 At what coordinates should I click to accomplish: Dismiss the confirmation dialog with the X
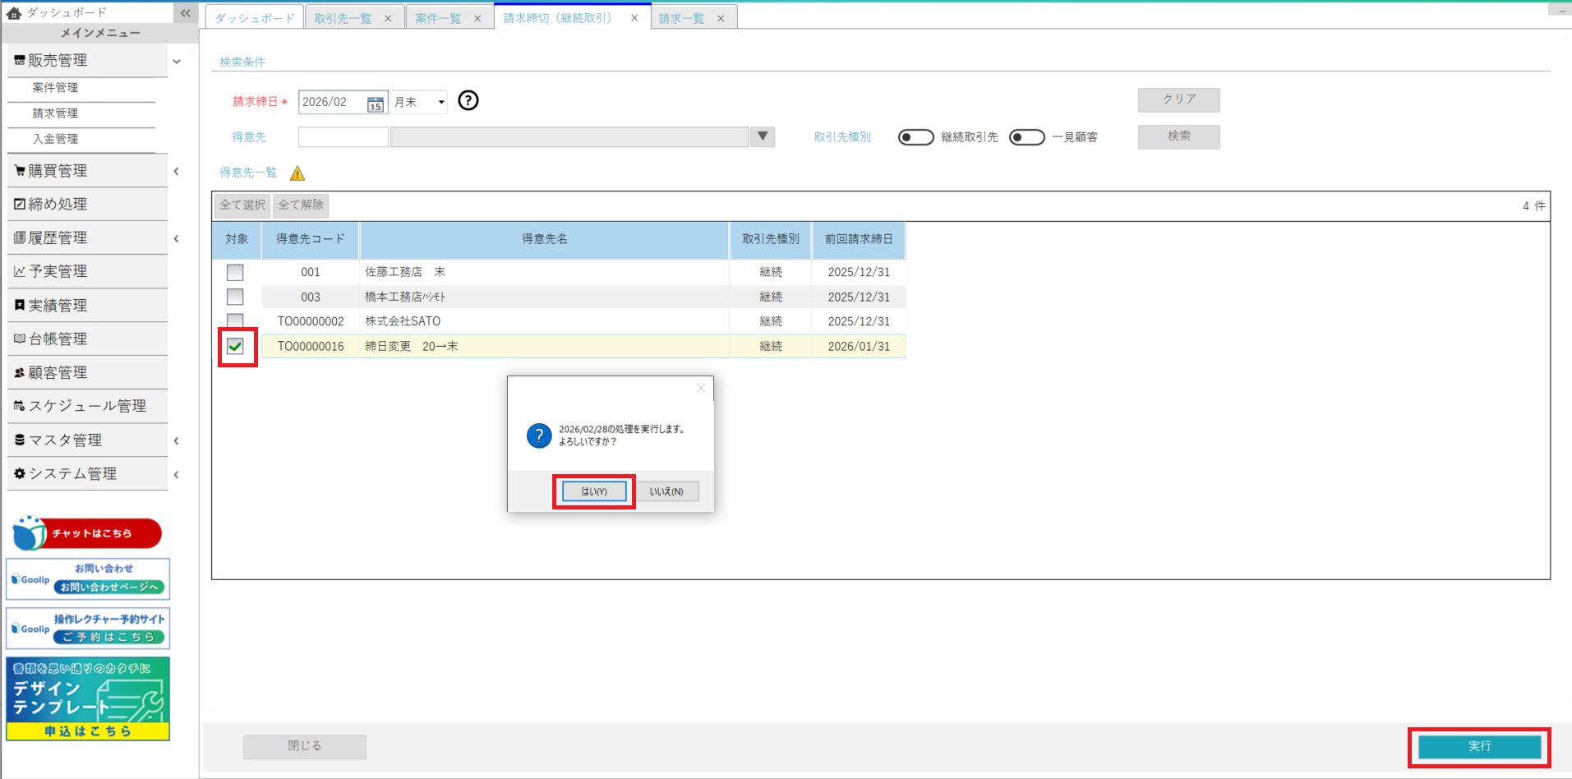(701, 388)
